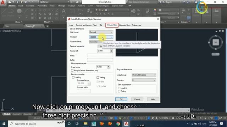Switch to the Text tab

tap(95, 25)
